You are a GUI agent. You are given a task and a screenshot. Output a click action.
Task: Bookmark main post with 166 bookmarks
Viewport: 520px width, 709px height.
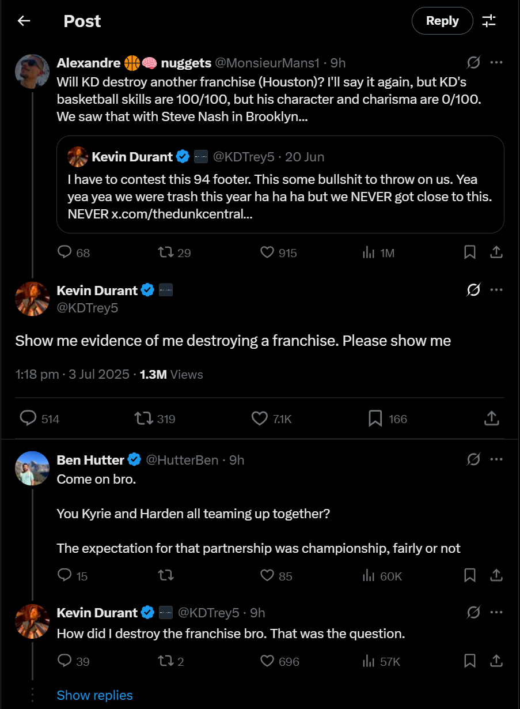[x=388, y=418]
